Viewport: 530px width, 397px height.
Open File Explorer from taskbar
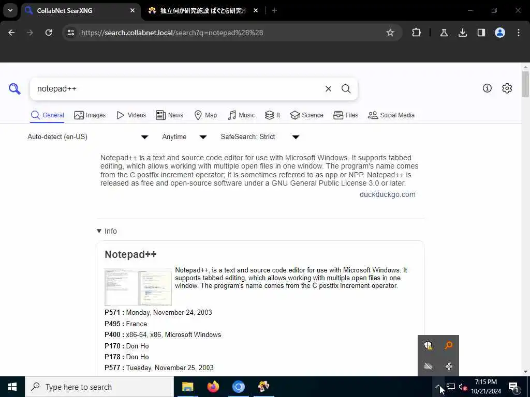(187, 387)
